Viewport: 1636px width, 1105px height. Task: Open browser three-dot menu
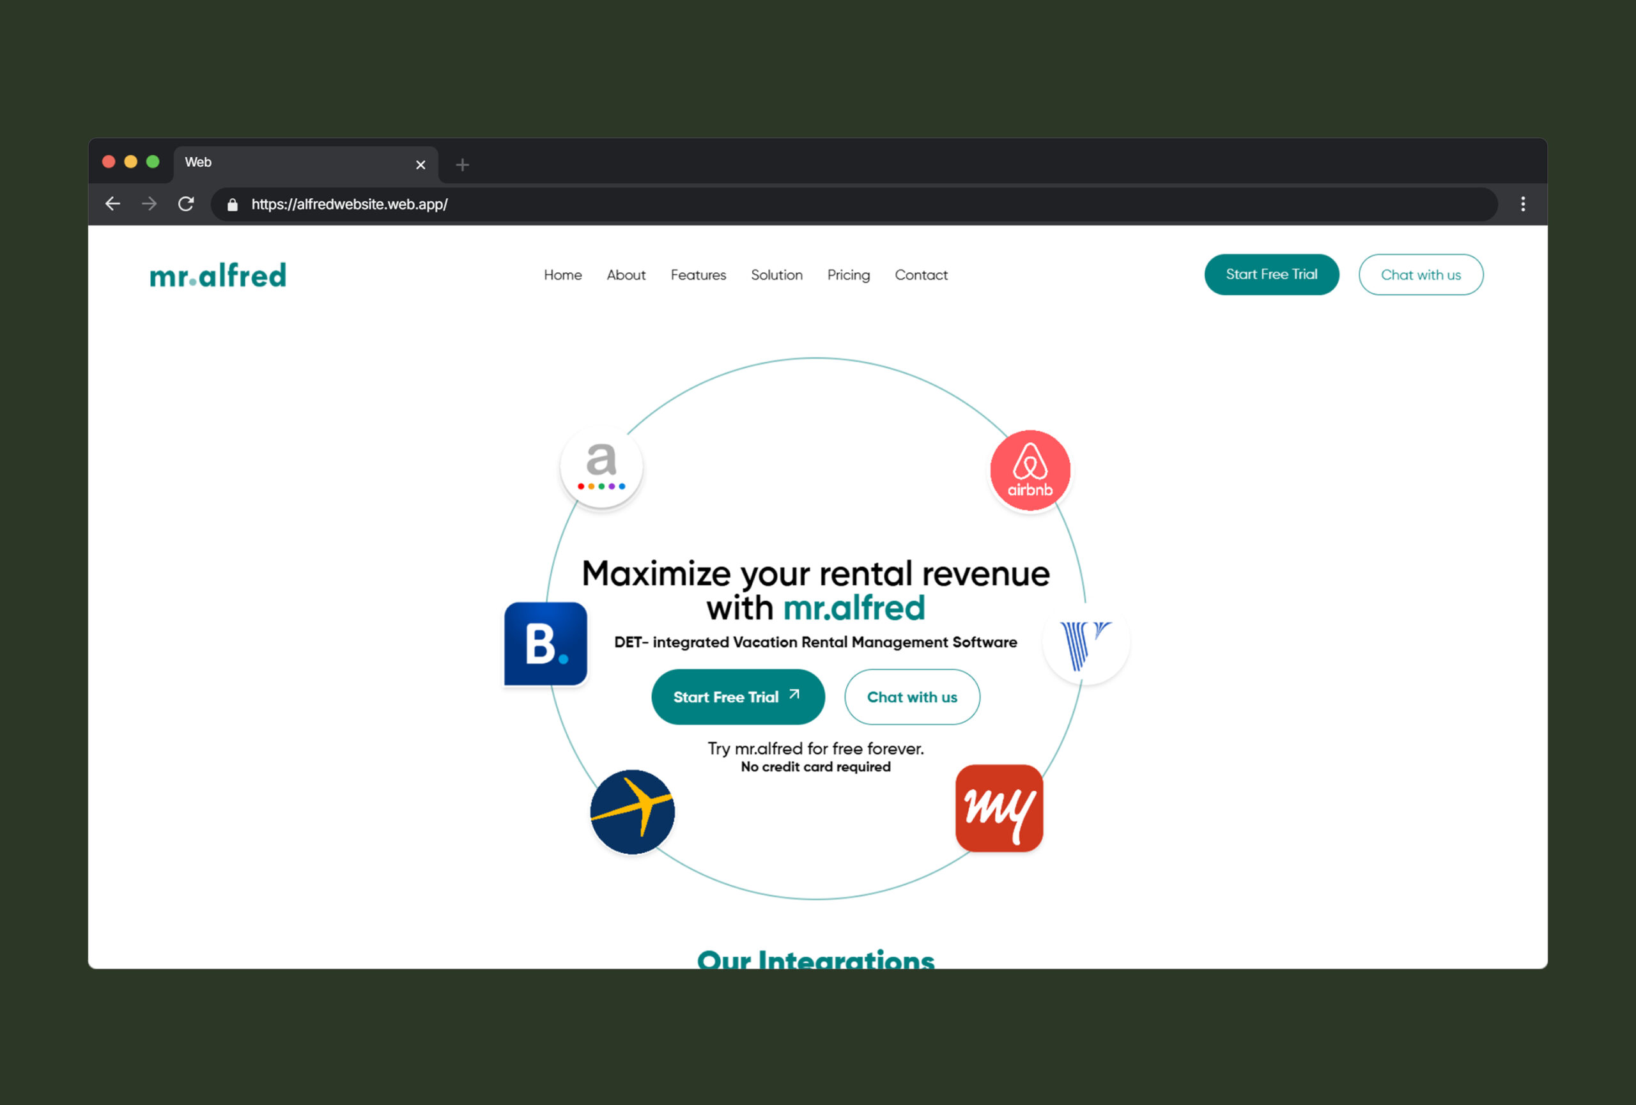[x=1523, y=204]
